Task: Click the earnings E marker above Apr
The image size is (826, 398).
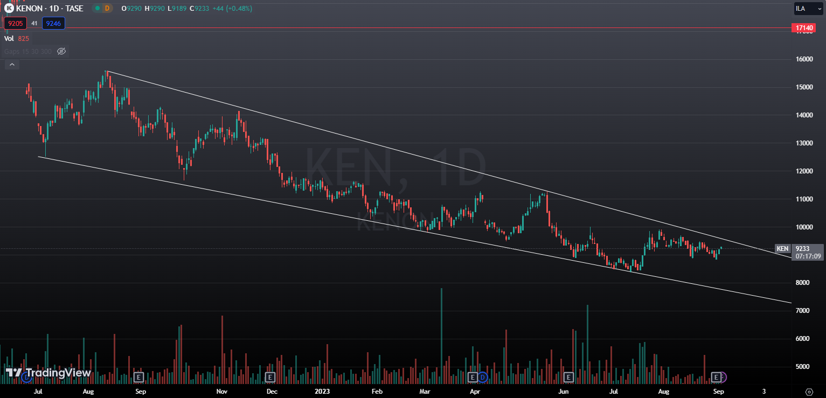Action: (x=473, y=377)
